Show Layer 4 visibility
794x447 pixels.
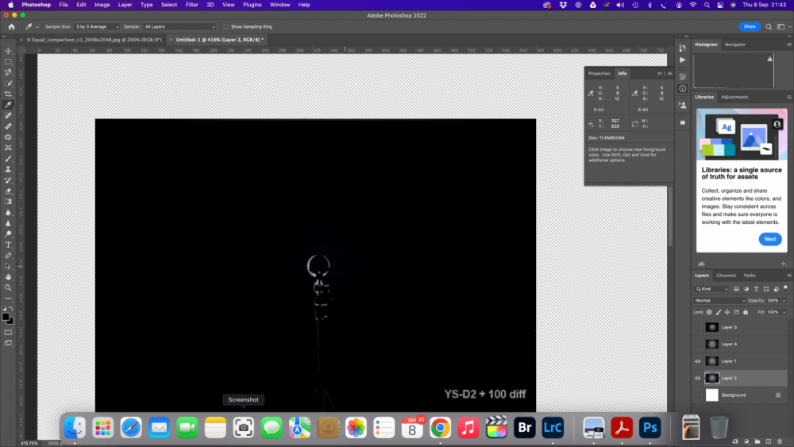(x=698, y=345)
